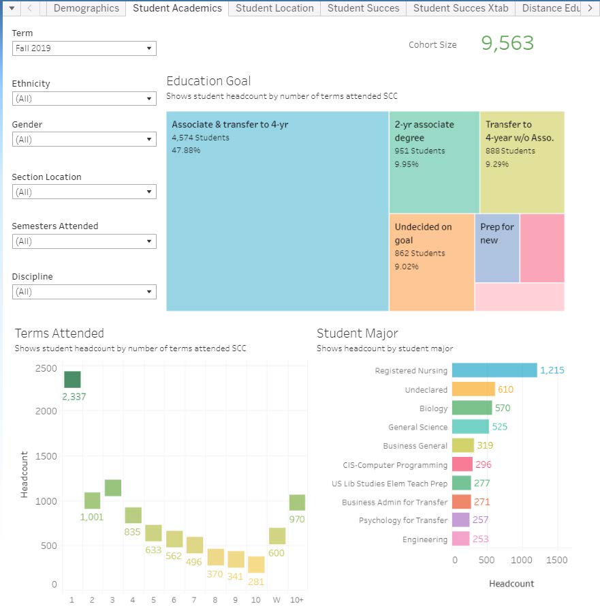
Task: Select the 341 headcount mark
Action: (236, 559)
